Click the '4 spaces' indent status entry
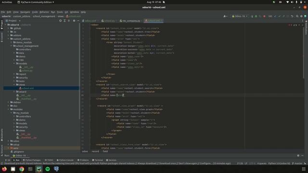308x173 pixels. pos(262,163)
